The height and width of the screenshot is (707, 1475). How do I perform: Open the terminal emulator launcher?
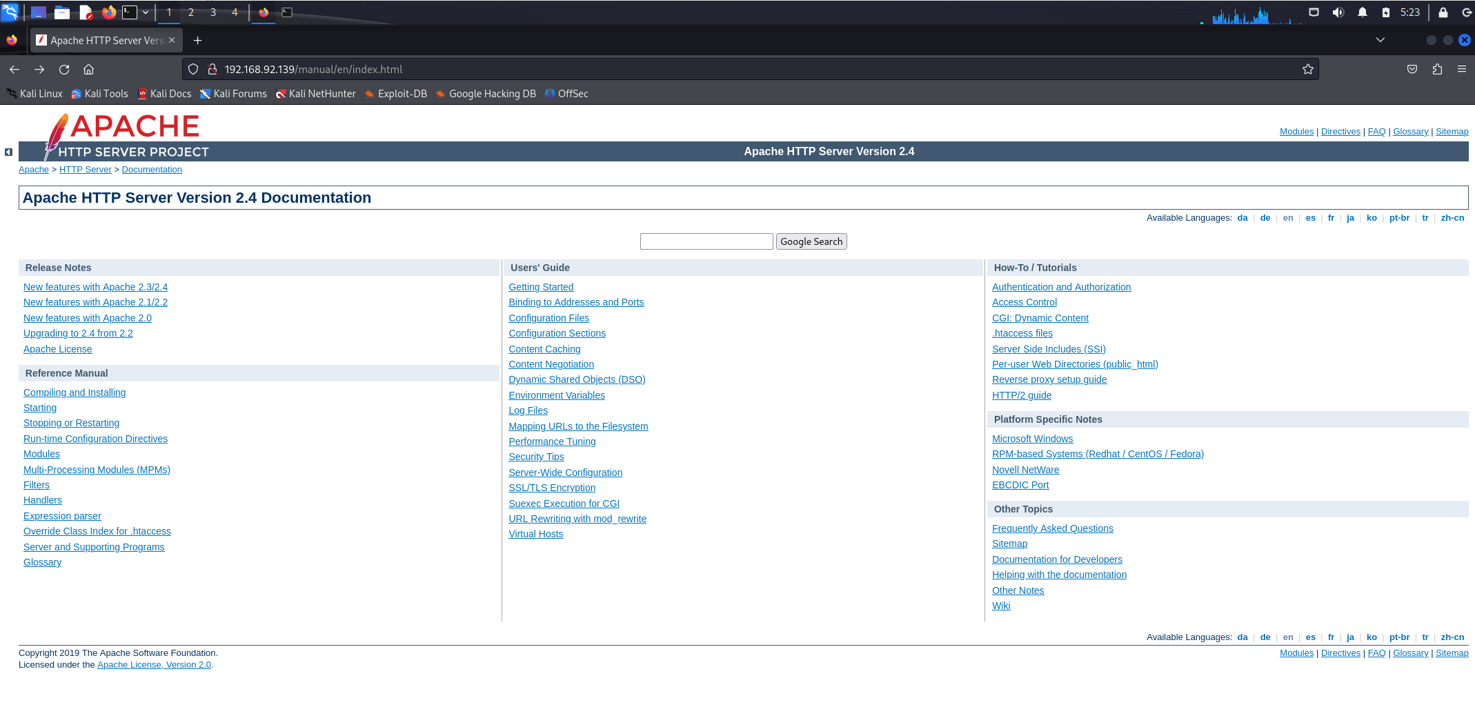(130, 12)
